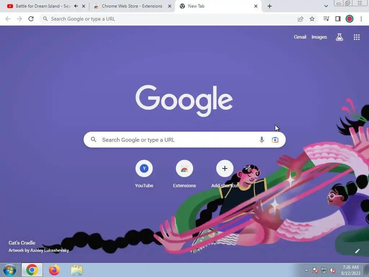Open the YouTube shortcut tile
The height and width of the screenshot is (277, 369).
coord(144,174)
